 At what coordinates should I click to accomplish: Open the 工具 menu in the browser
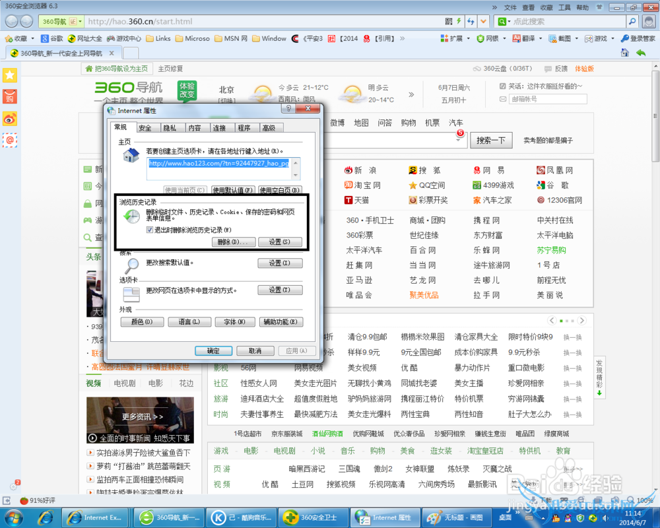[564, 7]
